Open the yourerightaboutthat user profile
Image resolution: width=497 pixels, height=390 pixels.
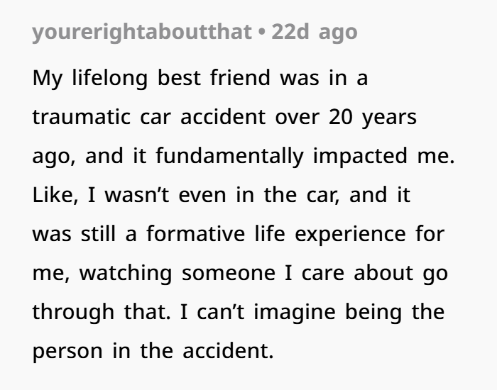(142, 32)
